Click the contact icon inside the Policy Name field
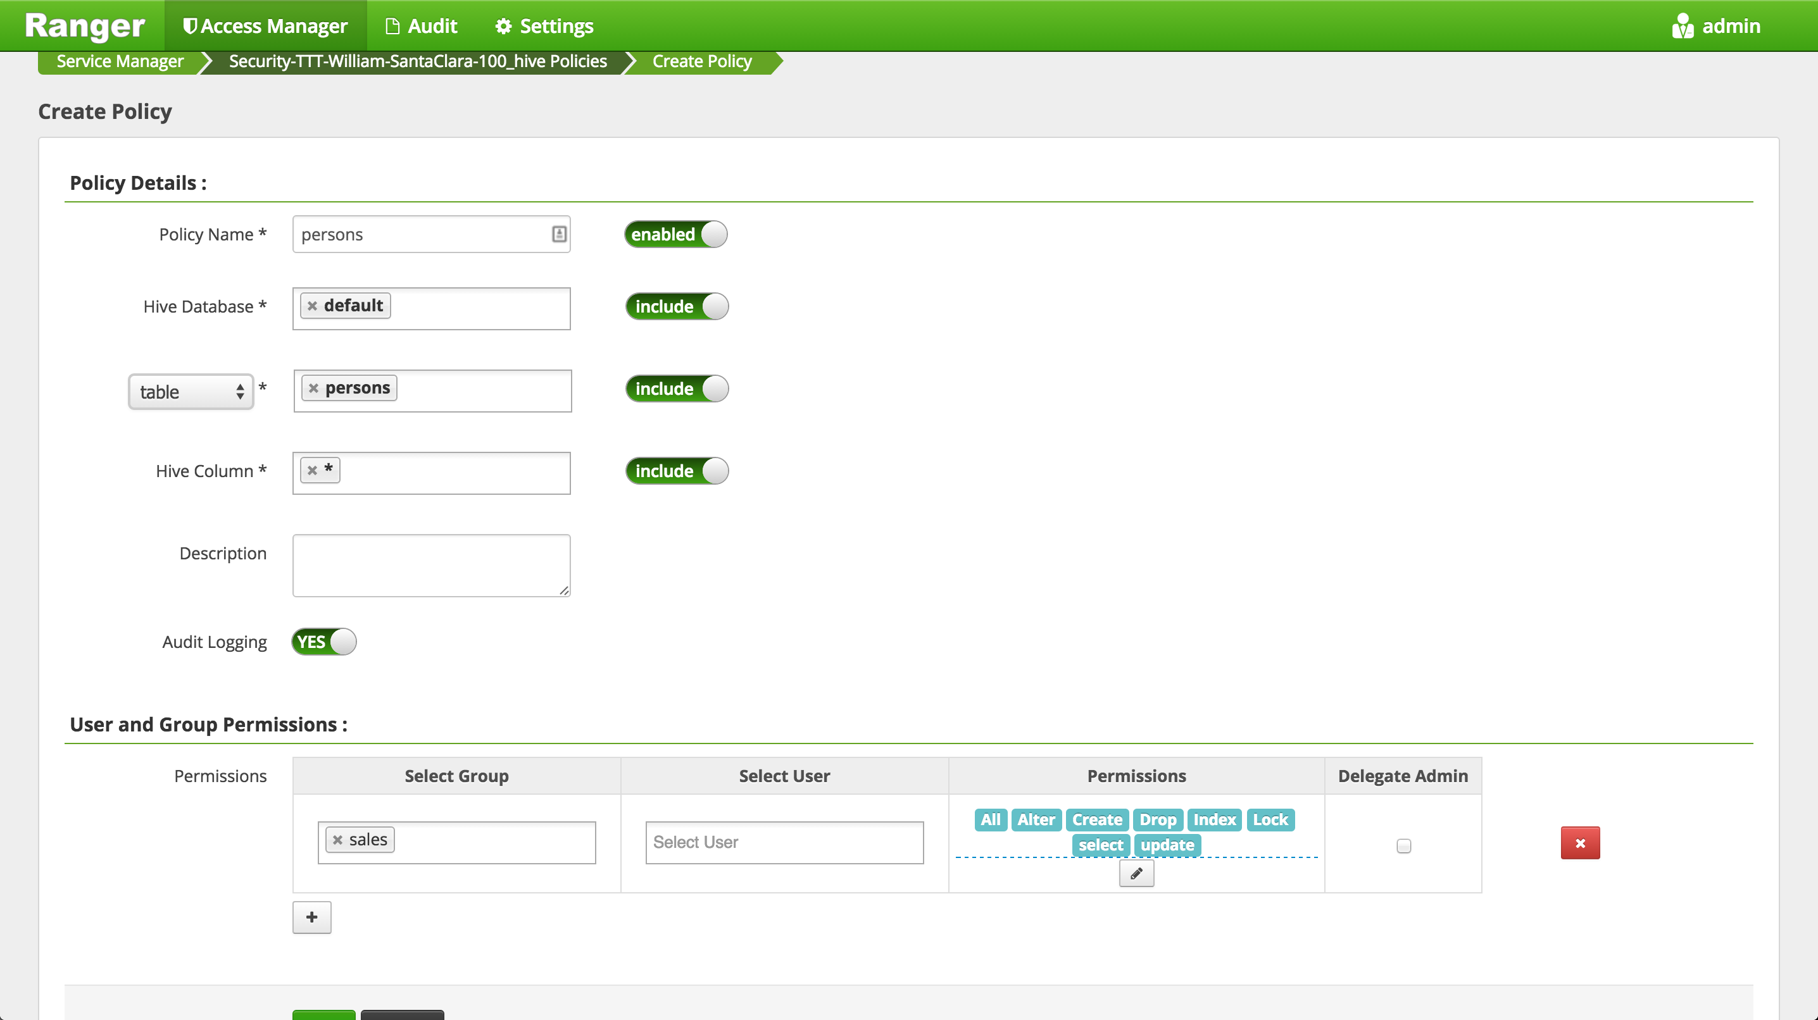The image size is (1818, 1020). (x=559, y=234)
